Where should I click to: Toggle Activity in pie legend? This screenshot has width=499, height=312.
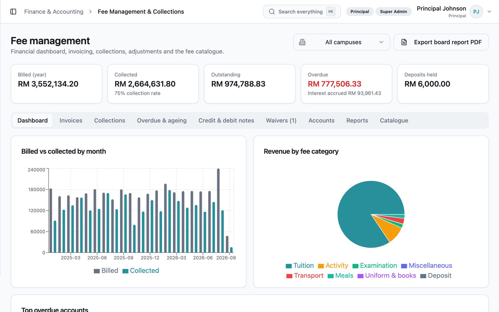pyautogui.click(x=333, y=266)
